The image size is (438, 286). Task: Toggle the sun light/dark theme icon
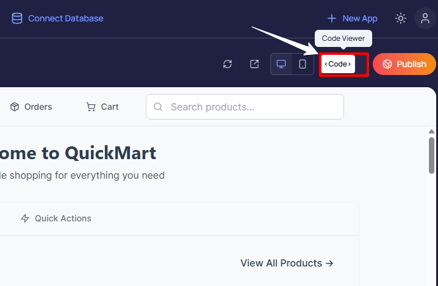tap(401, 18)
